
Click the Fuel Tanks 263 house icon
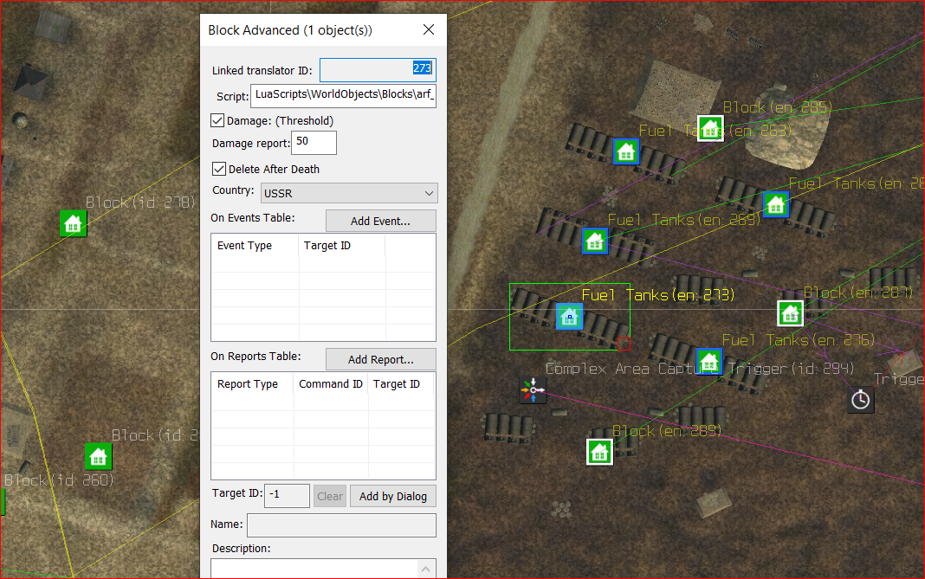[626, 151]
